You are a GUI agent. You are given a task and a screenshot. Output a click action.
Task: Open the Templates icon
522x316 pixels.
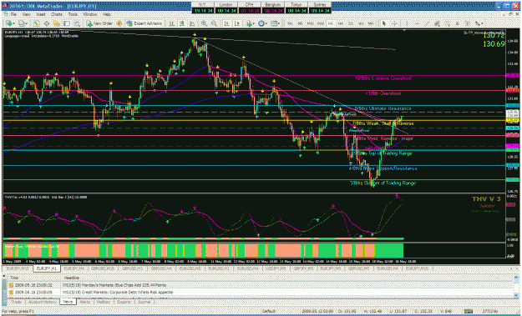274,23
